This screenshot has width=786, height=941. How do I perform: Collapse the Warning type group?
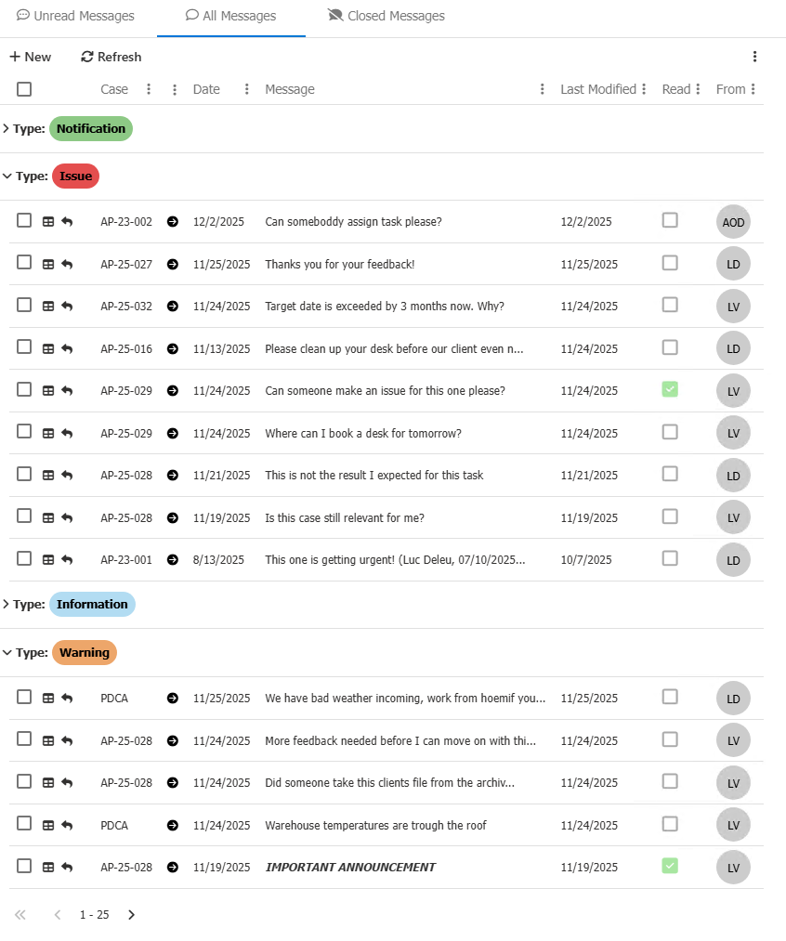[7, 652]
